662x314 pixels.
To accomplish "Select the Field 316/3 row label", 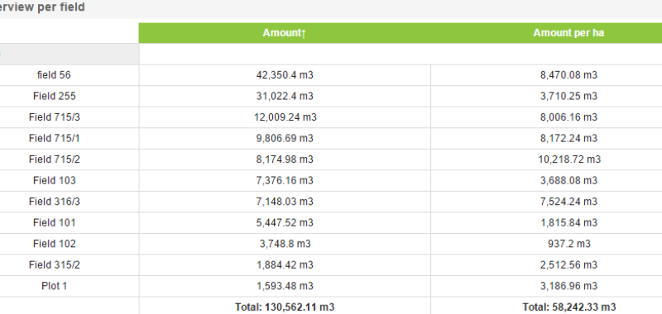I will point(54,202).
